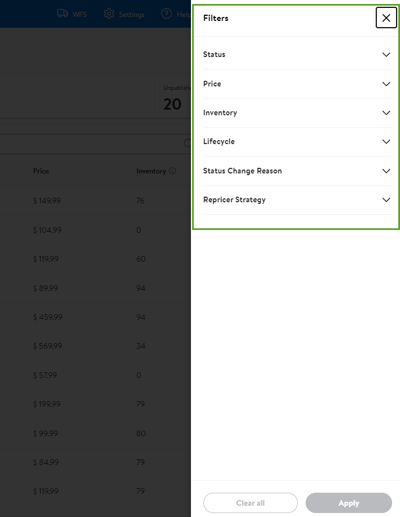
Task: Click the WFS truck icon
Action: tap(62, 14)
